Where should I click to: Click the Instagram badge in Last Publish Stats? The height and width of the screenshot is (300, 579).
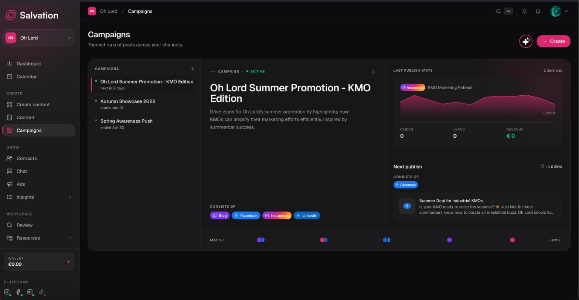coord(413,87)
